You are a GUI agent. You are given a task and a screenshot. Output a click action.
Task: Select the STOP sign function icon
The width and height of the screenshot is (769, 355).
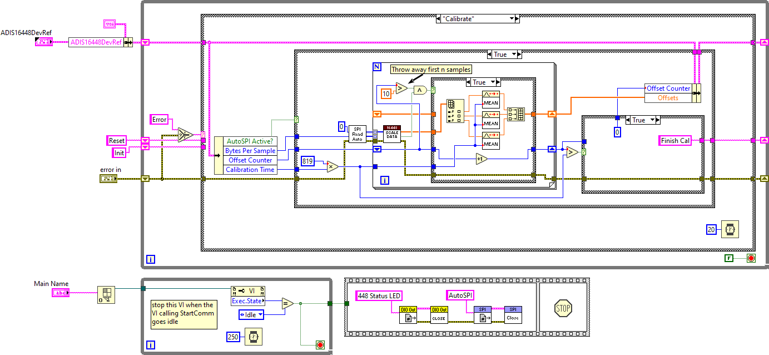(563, 308)
